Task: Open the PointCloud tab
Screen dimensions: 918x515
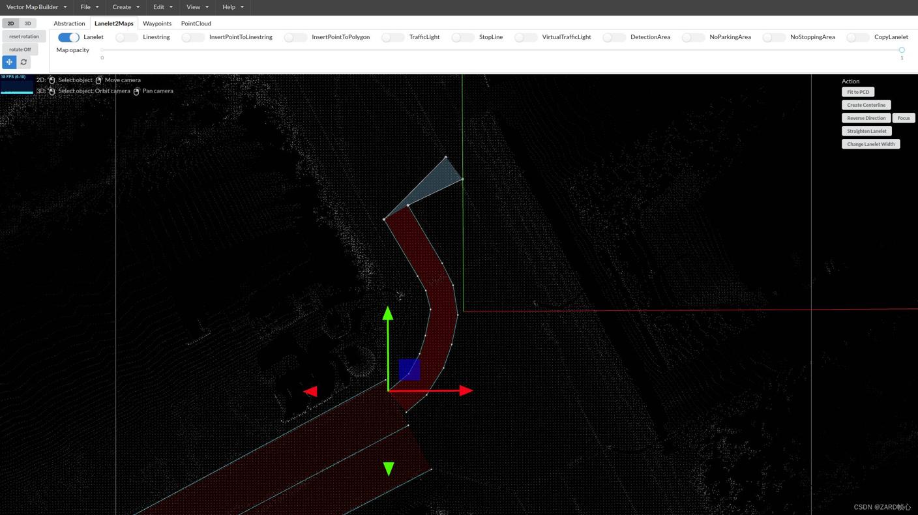Action: pyautogui.click(x=196, y=23)
